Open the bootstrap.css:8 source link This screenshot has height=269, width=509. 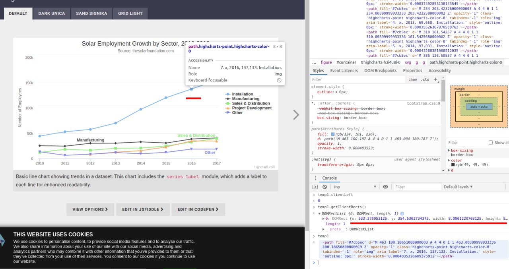(424, 103)
